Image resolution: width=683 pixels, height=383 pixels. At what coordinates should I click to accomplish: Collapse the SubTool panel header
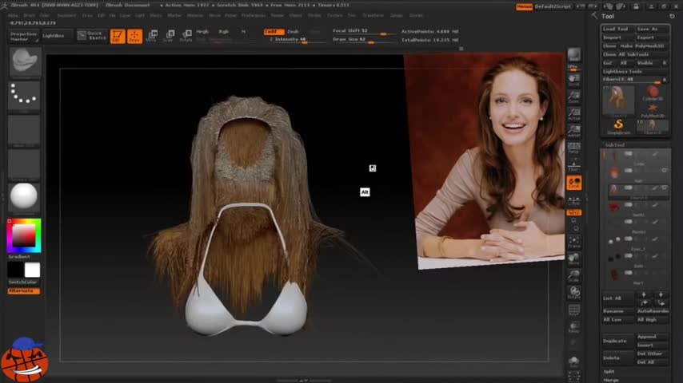point(615,145)
